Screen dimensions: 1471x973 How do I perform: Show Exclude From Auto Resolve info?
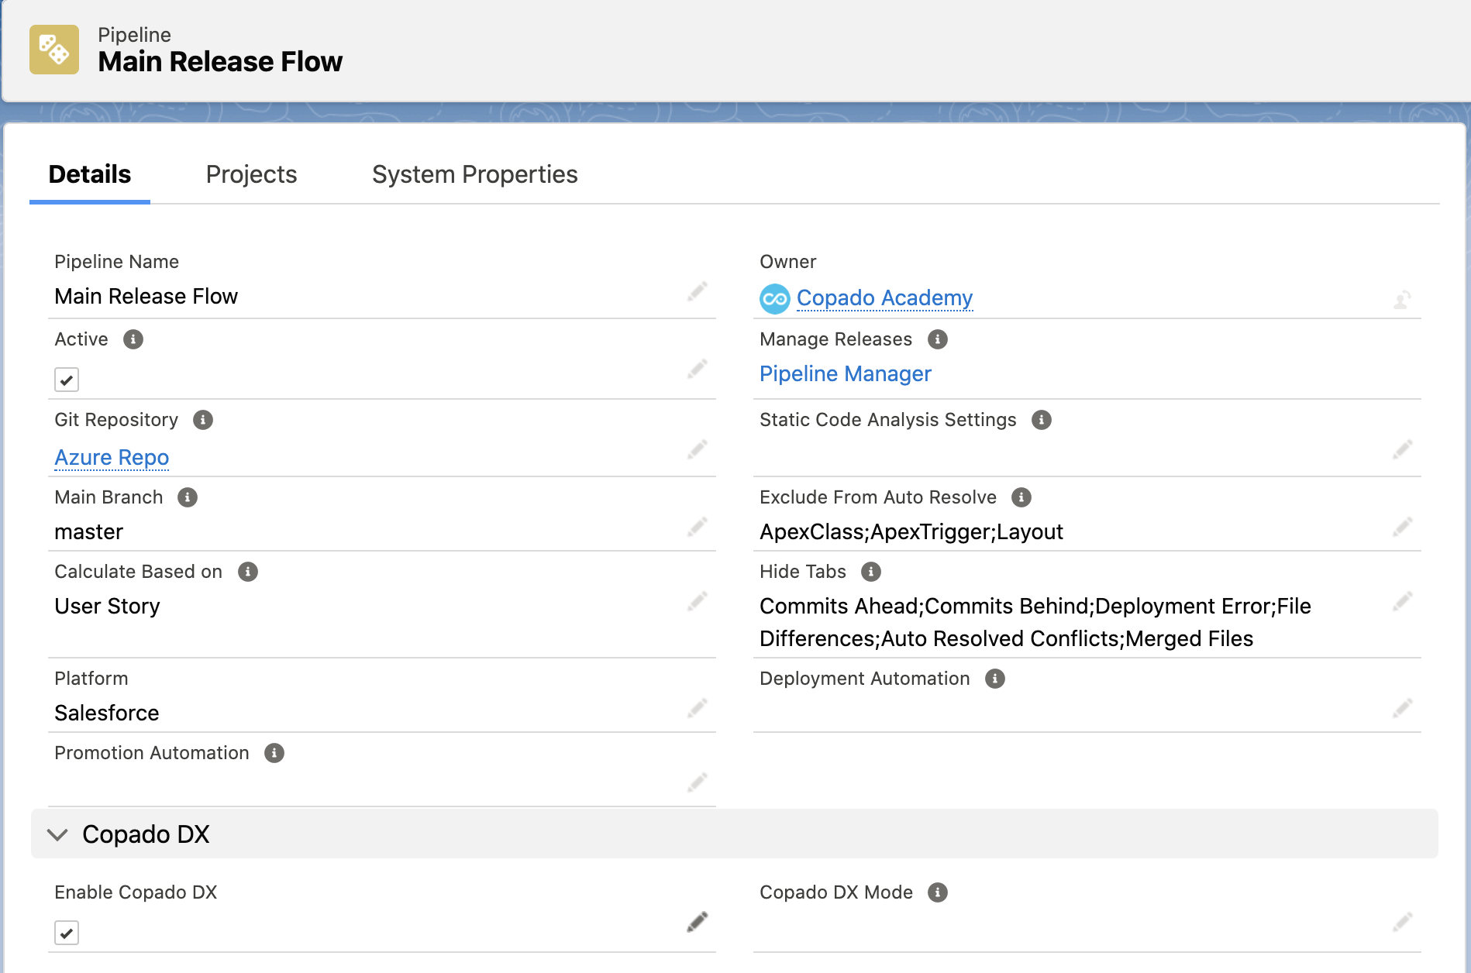(x=1021, y=497)
